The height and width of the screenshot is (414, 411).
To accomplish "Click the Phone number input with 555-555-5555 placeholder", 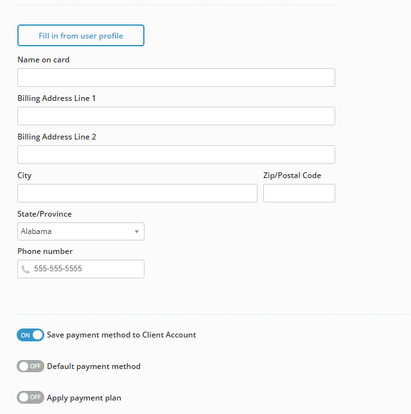I will coord(81,269).
